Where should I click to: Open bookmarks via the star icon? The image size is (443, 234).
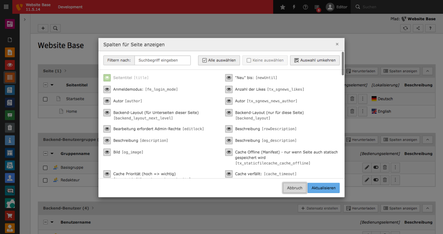point(283,7)
